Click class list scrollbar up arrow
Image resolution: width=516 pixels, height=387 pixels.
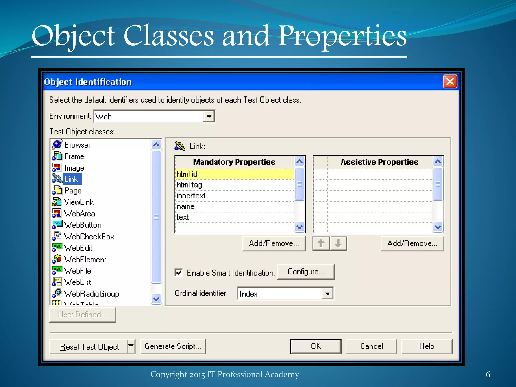[156, 145]
